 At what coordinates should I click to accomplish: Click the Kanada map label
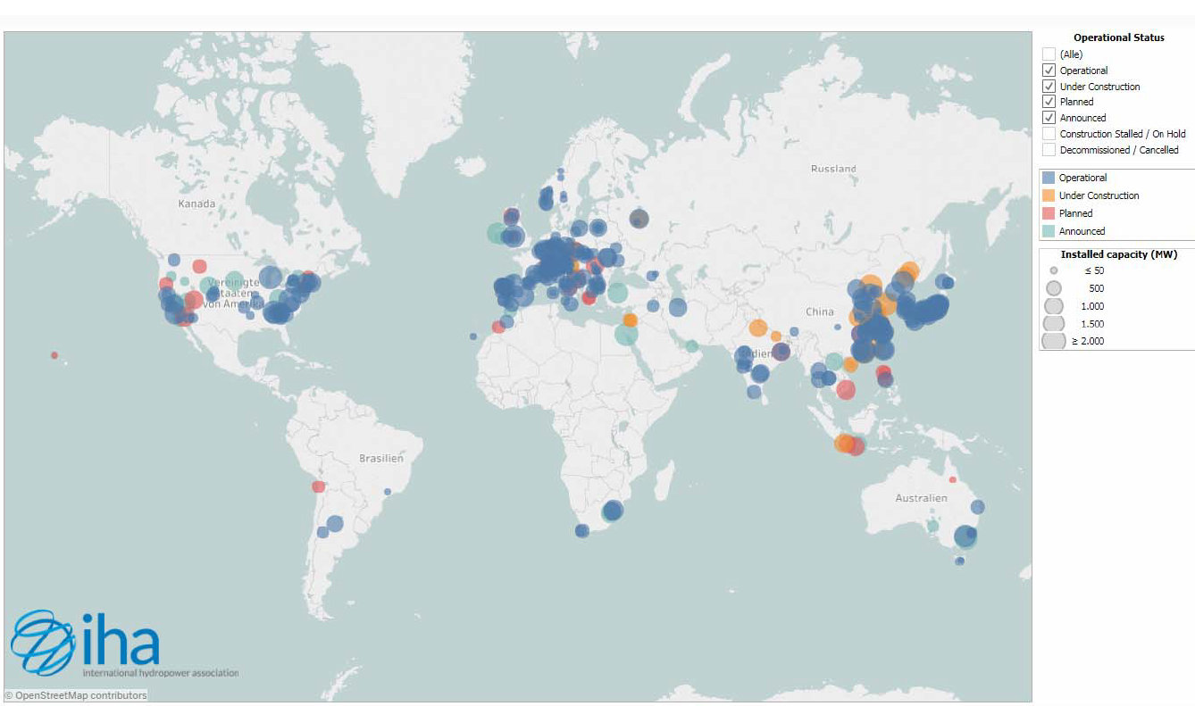coord(196,203)
